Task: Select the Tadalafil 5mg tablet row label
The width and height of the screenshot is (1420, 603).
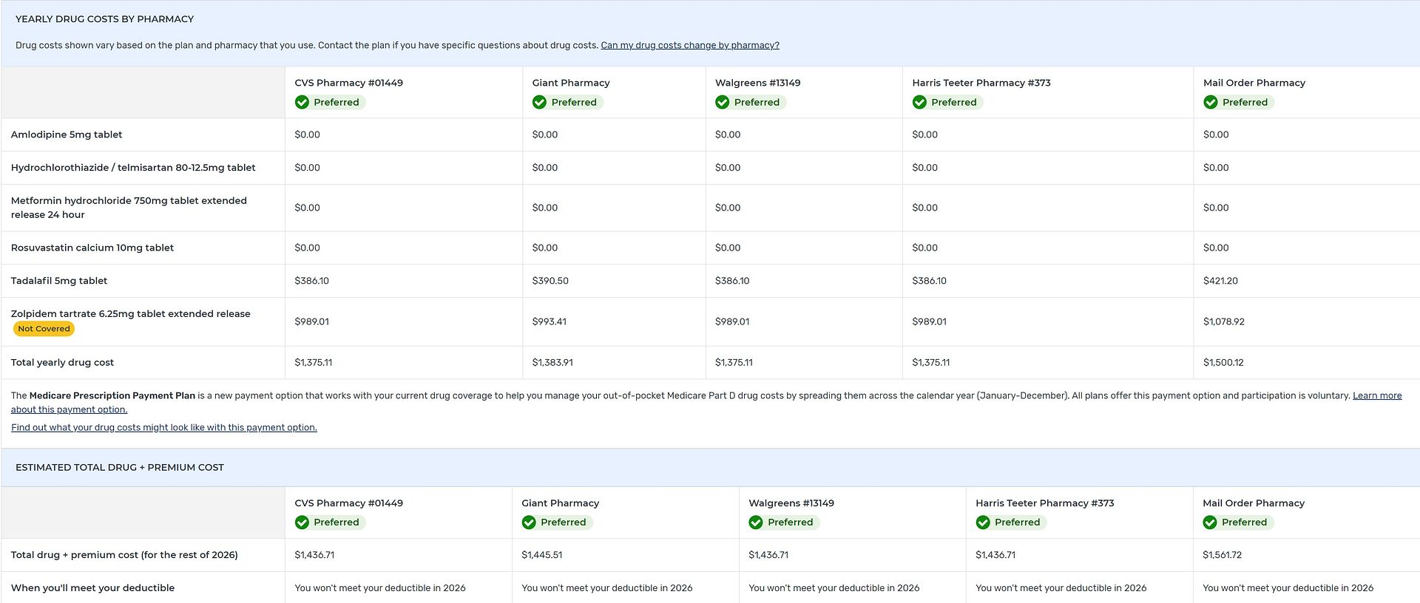Action: [x=59, y=281]
